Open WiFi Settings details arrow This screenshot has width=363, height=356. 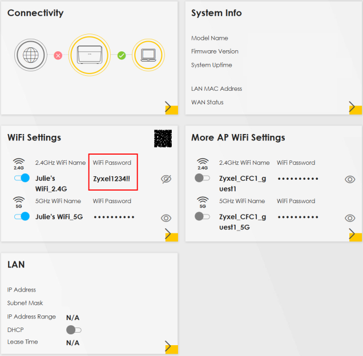click(x=168, y=233)
